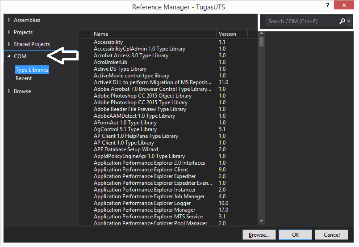Click the scrollbar up arrow
This screenshot has width=359, height=247.
262,34
